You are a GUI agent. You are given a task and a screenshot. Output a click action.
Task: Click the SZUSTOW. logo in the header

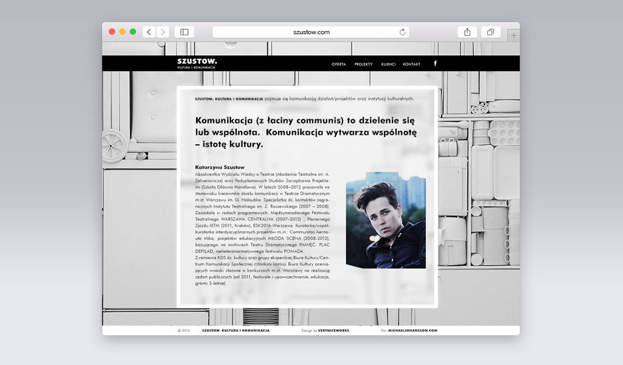[197, 63]
